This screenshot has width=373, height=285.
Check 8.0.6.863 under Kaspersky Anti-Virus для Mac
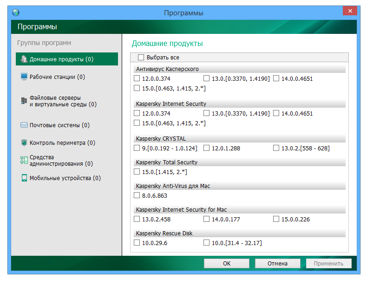[137, 195]
